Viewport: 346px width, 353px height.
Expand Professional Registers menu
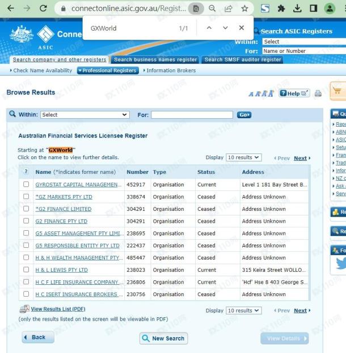[x=108, y=70]
